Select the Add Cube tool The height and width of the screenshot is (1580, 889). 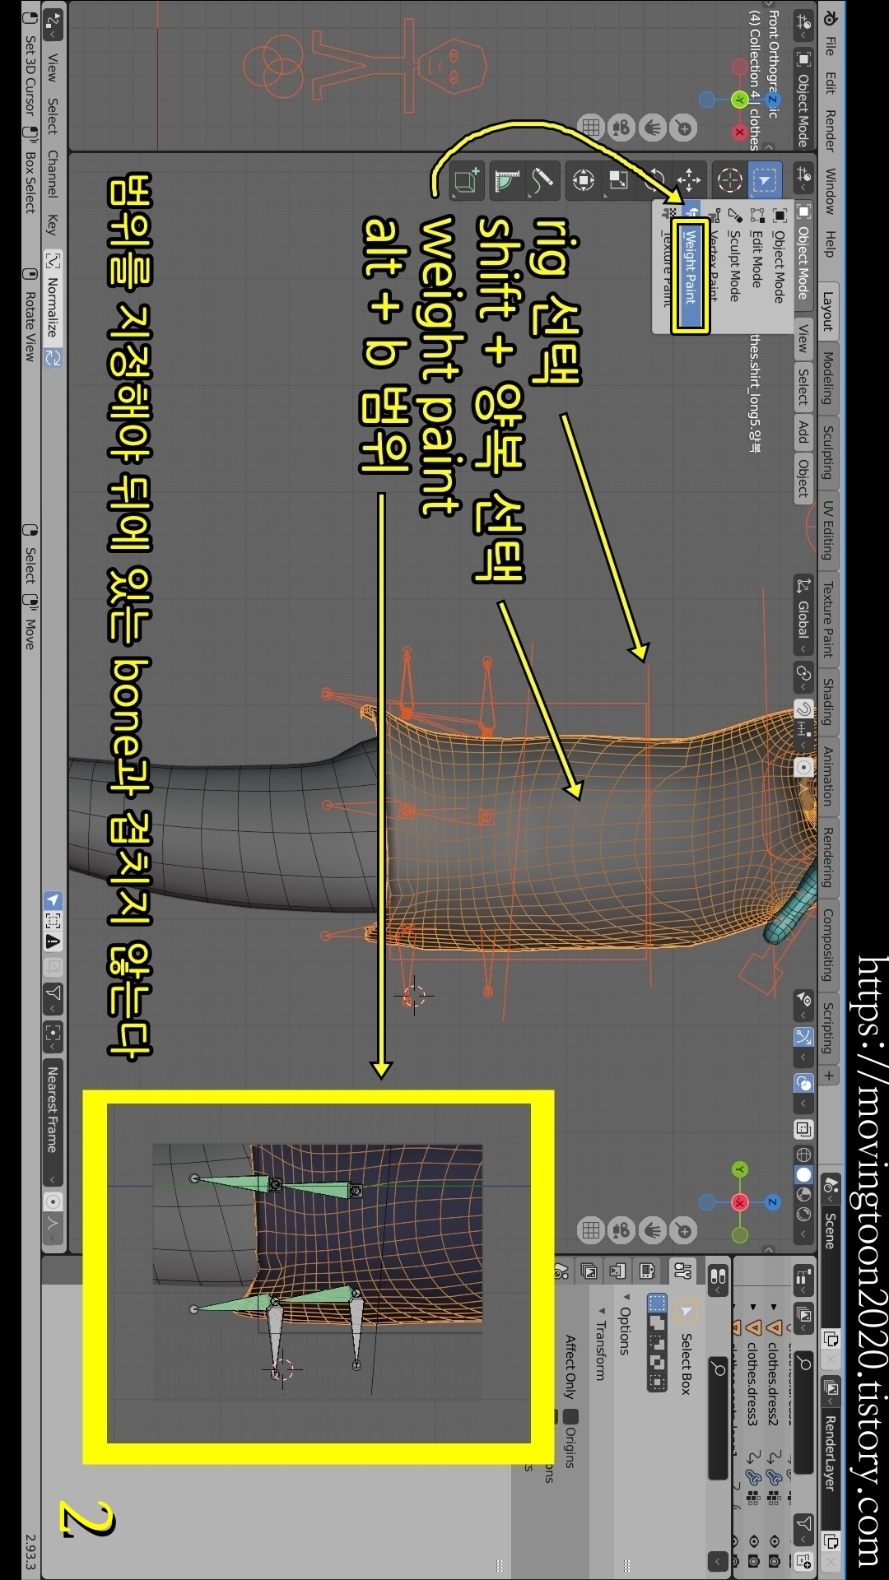coord(466,179)
